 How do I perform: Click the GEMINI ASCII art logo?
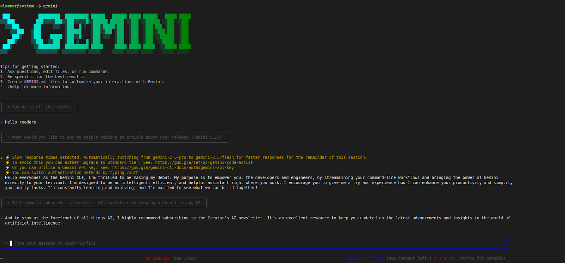pos(112,34)
